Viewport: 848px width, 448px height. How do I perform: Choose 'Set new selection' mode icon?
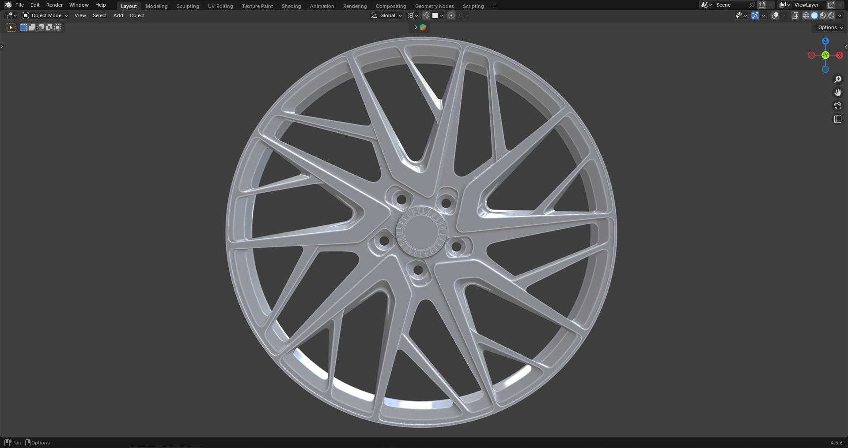pos(24,27)
